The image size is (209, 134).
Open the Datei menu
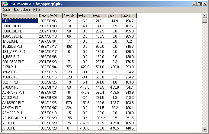click(7, 10)
